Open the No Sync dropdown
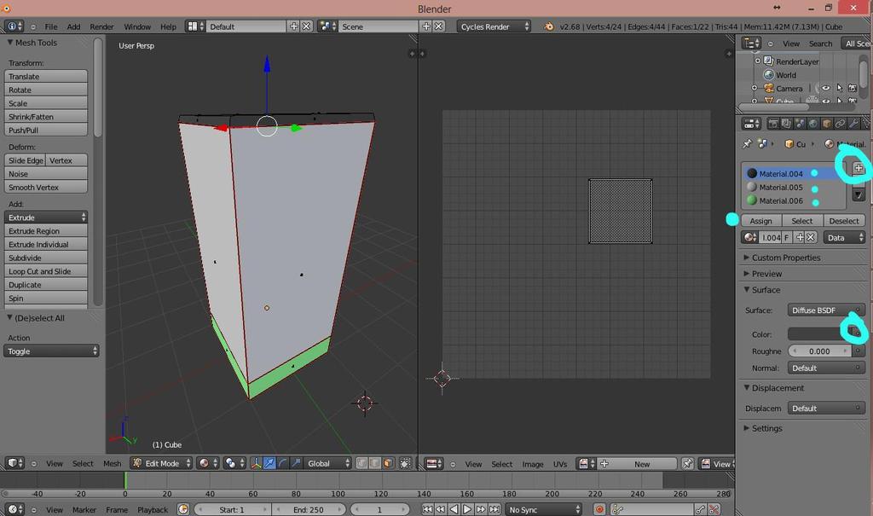This screenshot has height=516, width=873. pos(543,509)
